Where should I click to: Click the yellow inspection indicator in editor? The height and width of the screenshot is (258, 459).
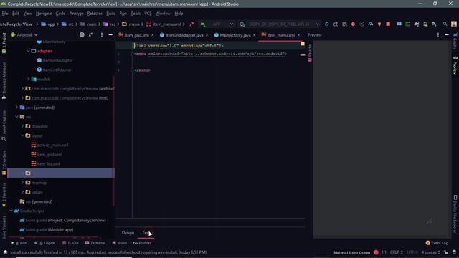(303, 44)
